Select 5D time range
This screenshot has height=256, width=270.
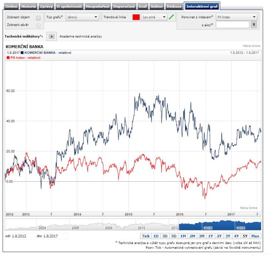tap(174, 236)
